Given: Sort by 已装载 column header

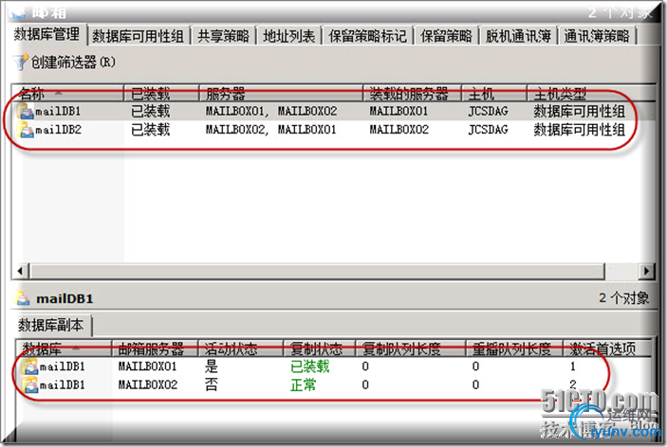Looking at the screenshot, I should coord(161,93).
